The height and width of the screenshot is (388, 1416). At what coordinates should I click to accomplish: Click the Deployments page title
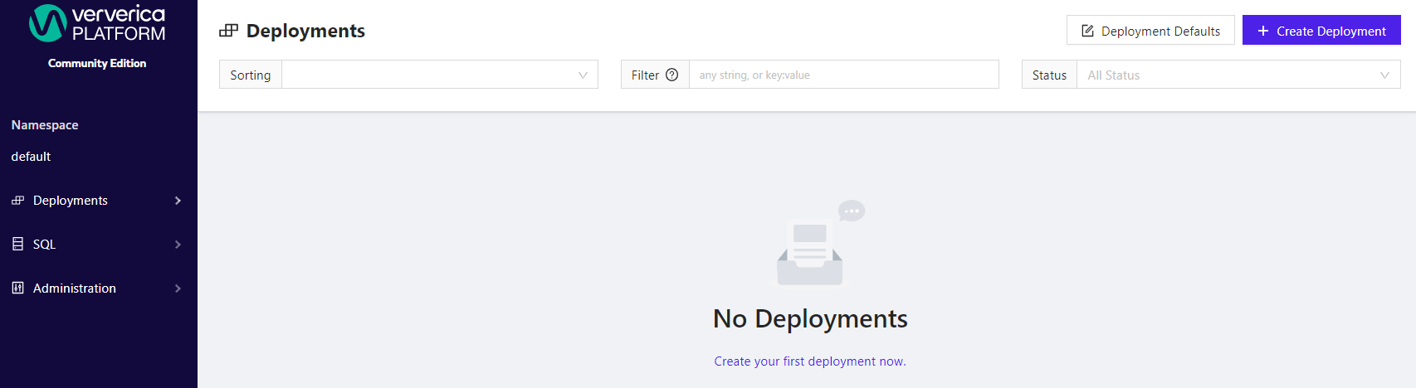pyautogui.click(x=305, y=31)
